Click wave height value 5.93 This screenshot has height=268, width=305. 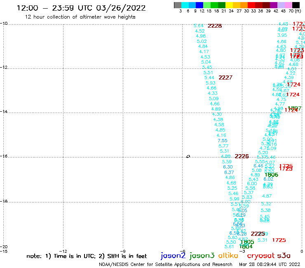[x=211, y=83]
